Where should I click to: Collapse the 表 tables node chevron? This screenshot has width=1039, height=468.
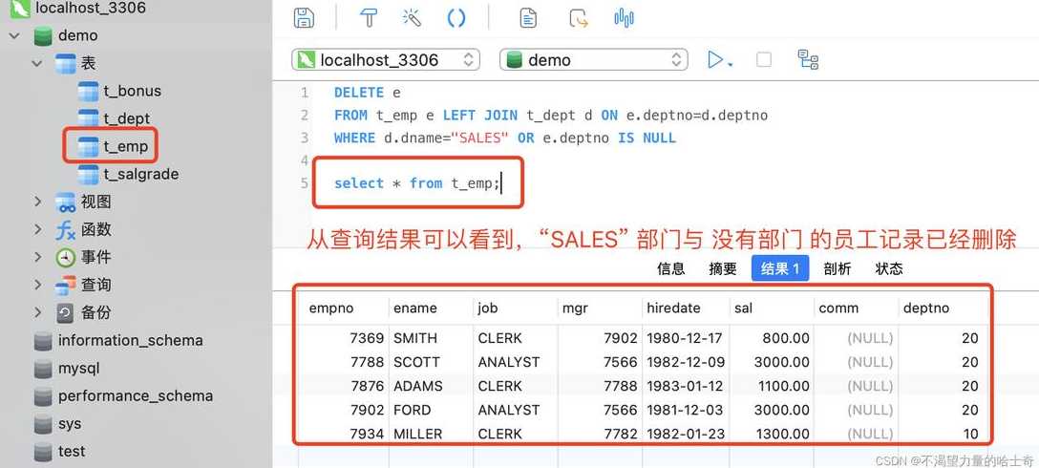(38, 63)
